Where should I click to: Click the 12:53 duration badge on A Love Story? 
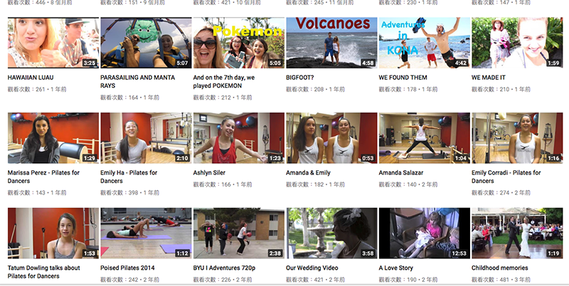coord(459,253)
